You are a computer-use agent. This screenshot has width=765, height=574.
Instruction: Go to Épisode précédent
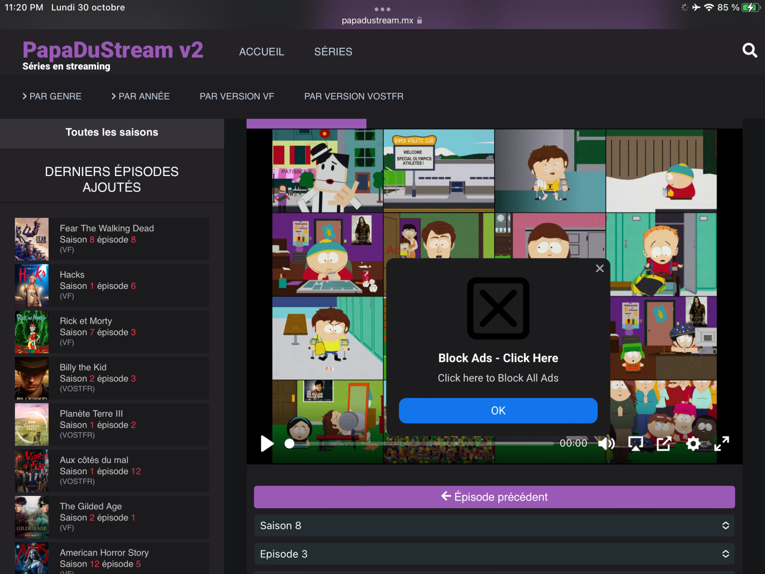494,497
